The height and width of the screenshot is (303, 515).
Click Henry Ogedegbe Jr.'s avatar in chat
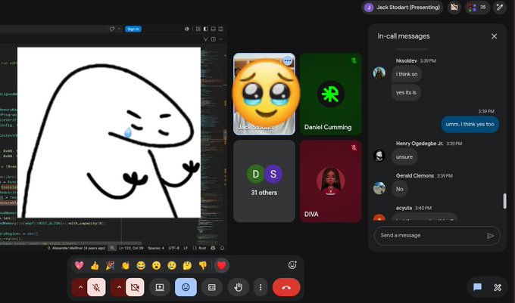(x=379, y=156)
